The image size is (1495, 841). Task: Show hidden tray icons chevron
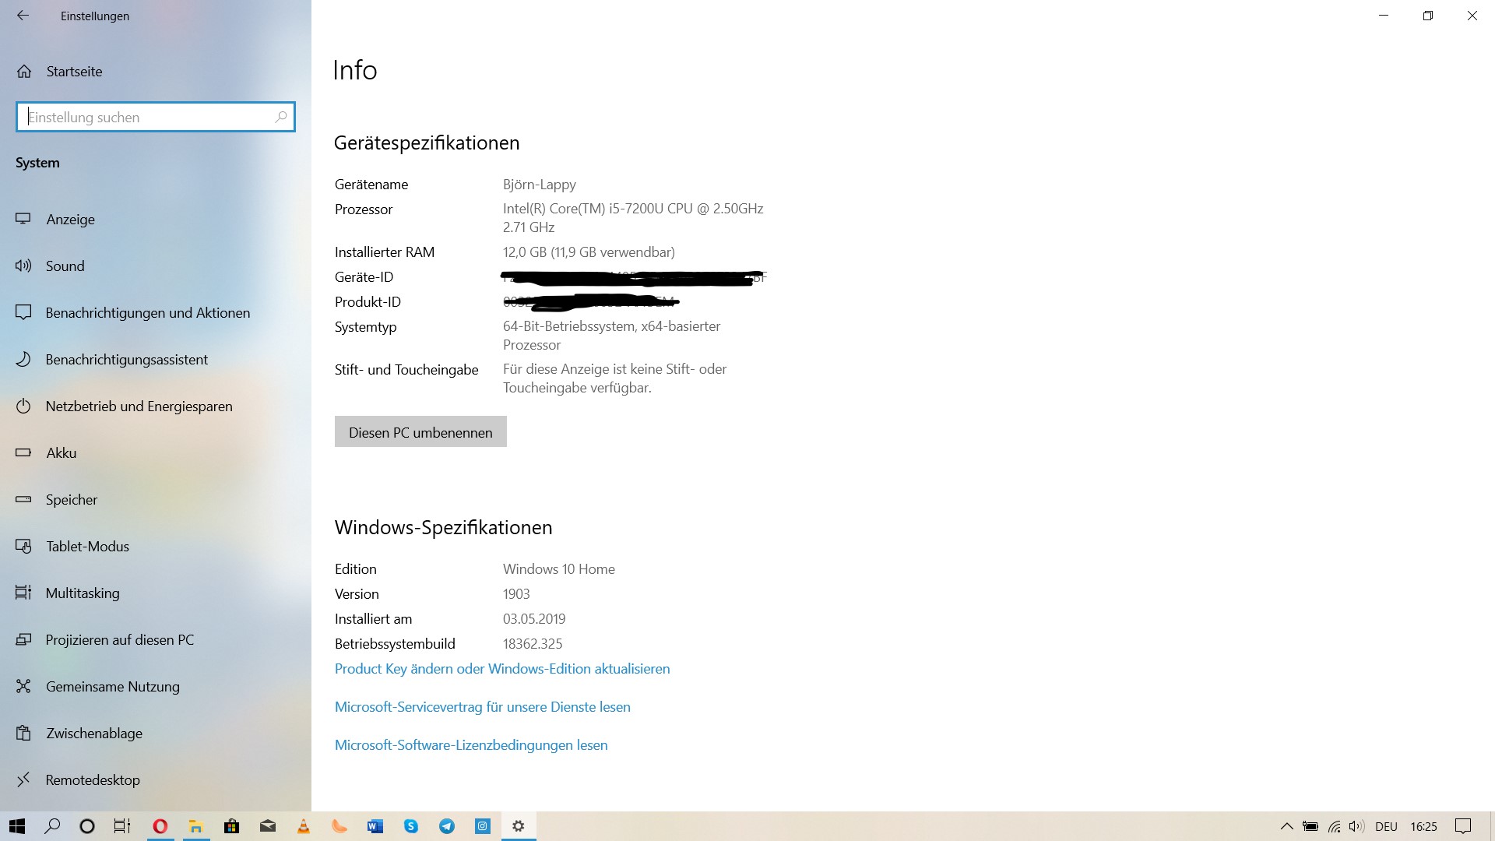click(x=1286, y=826)
